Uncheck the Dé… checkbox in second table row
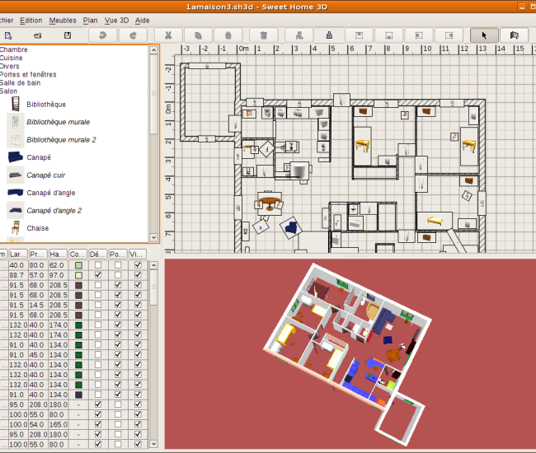This screenshot has height=453, width=536. coord(98,275)
